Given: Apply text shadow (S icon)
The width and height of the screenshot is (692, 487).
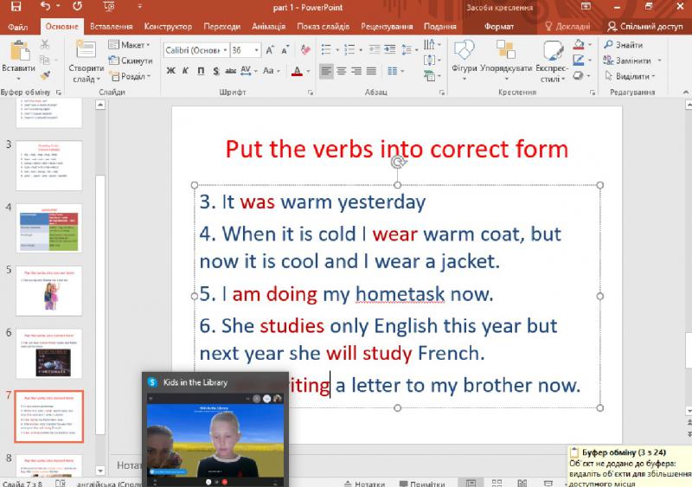Looking at the screenshot, I should 215,71.
